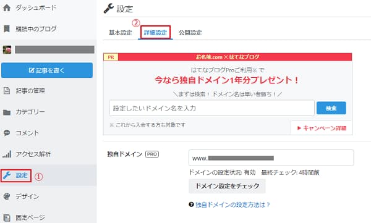
Task: Click the bookmark icon beside 購読中のブログ
Action: click(7, 29)
